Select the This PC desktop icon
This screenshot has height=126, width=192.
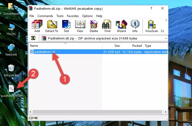(x=11, y=29)
